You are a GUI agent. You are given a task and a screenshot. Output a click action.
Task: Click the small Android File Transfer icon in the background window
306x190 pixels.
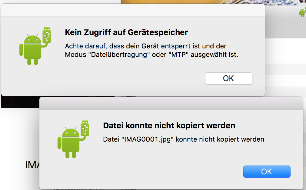(x=302, y=12)
